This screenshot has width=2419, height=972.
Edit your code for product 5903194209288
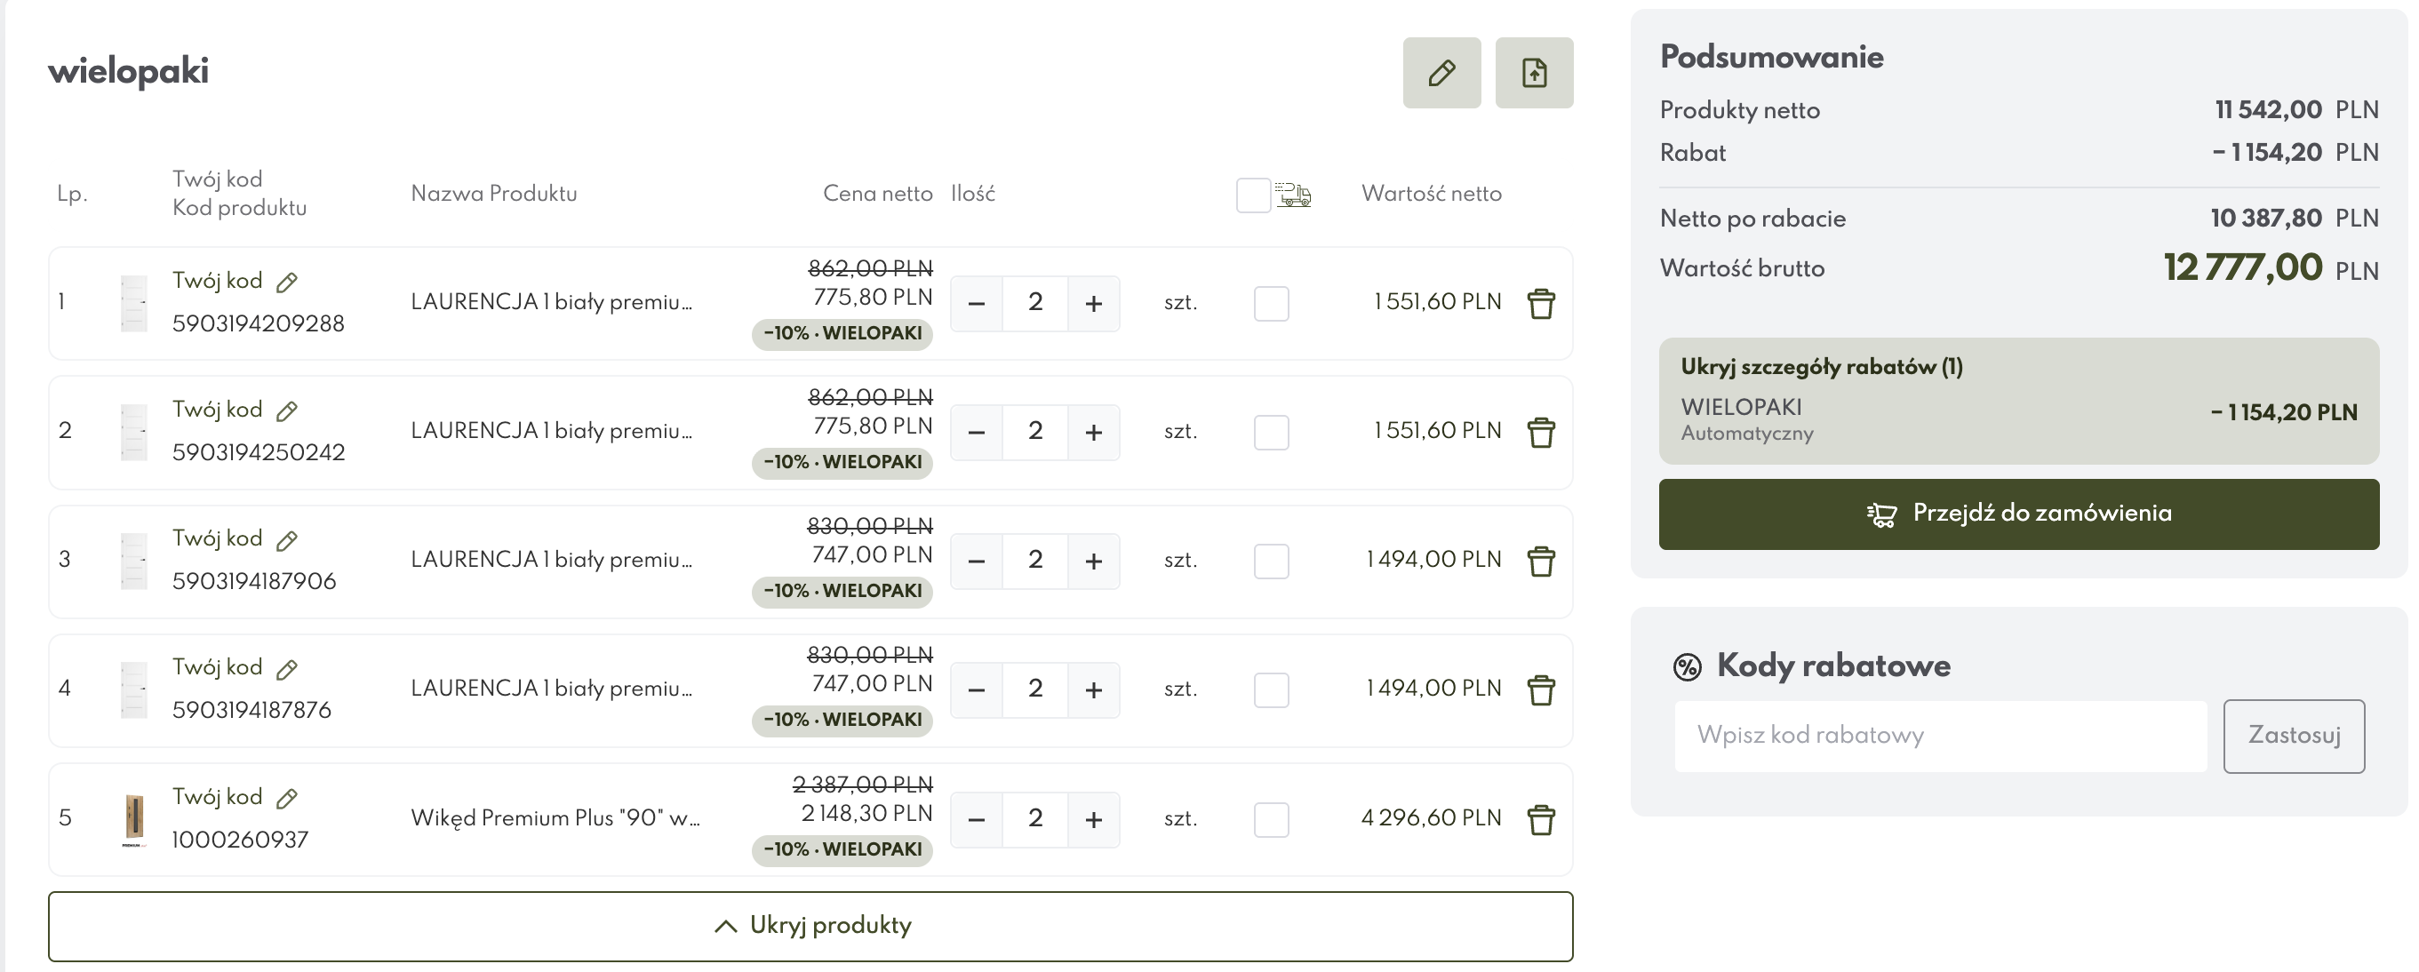pos(287,282)
